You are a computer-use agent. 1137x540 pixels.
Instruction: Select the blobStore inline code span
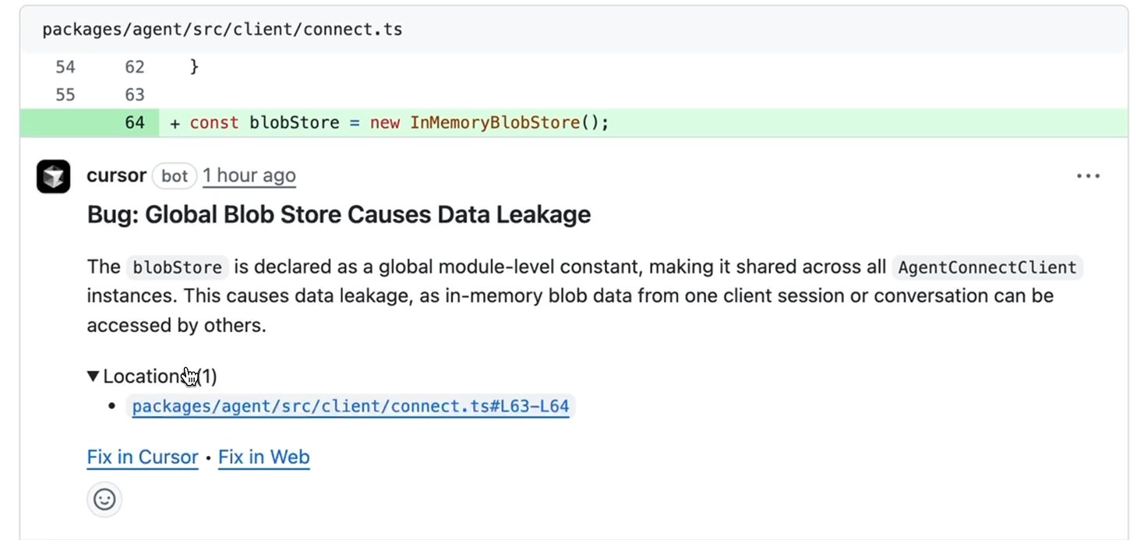[177, 267]
